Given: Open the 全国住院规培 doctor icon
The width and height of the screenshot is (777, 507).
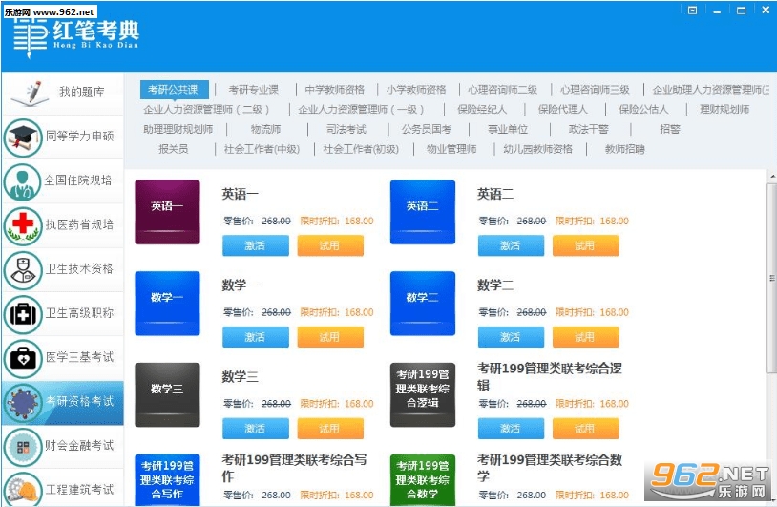Looking at the screenshot, I should [x=22, y=181].
